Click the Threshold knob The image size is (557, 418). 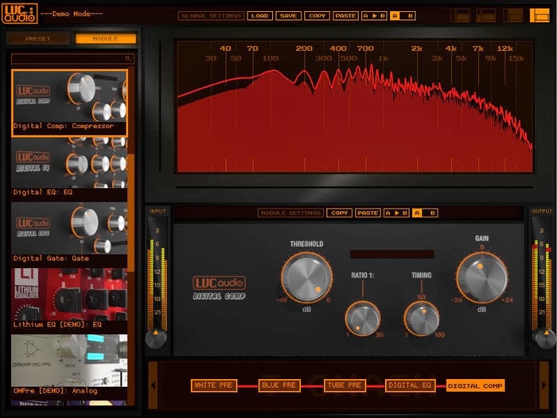click(306, 277)
